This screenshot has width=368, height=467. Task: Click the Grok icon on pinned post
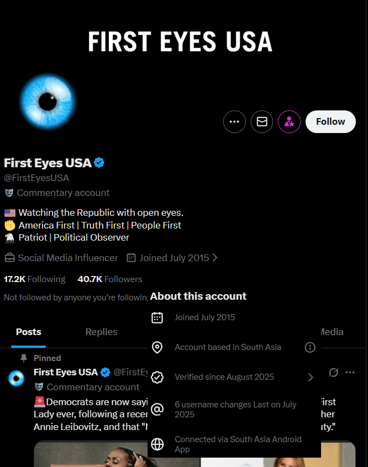coord(333,372)
